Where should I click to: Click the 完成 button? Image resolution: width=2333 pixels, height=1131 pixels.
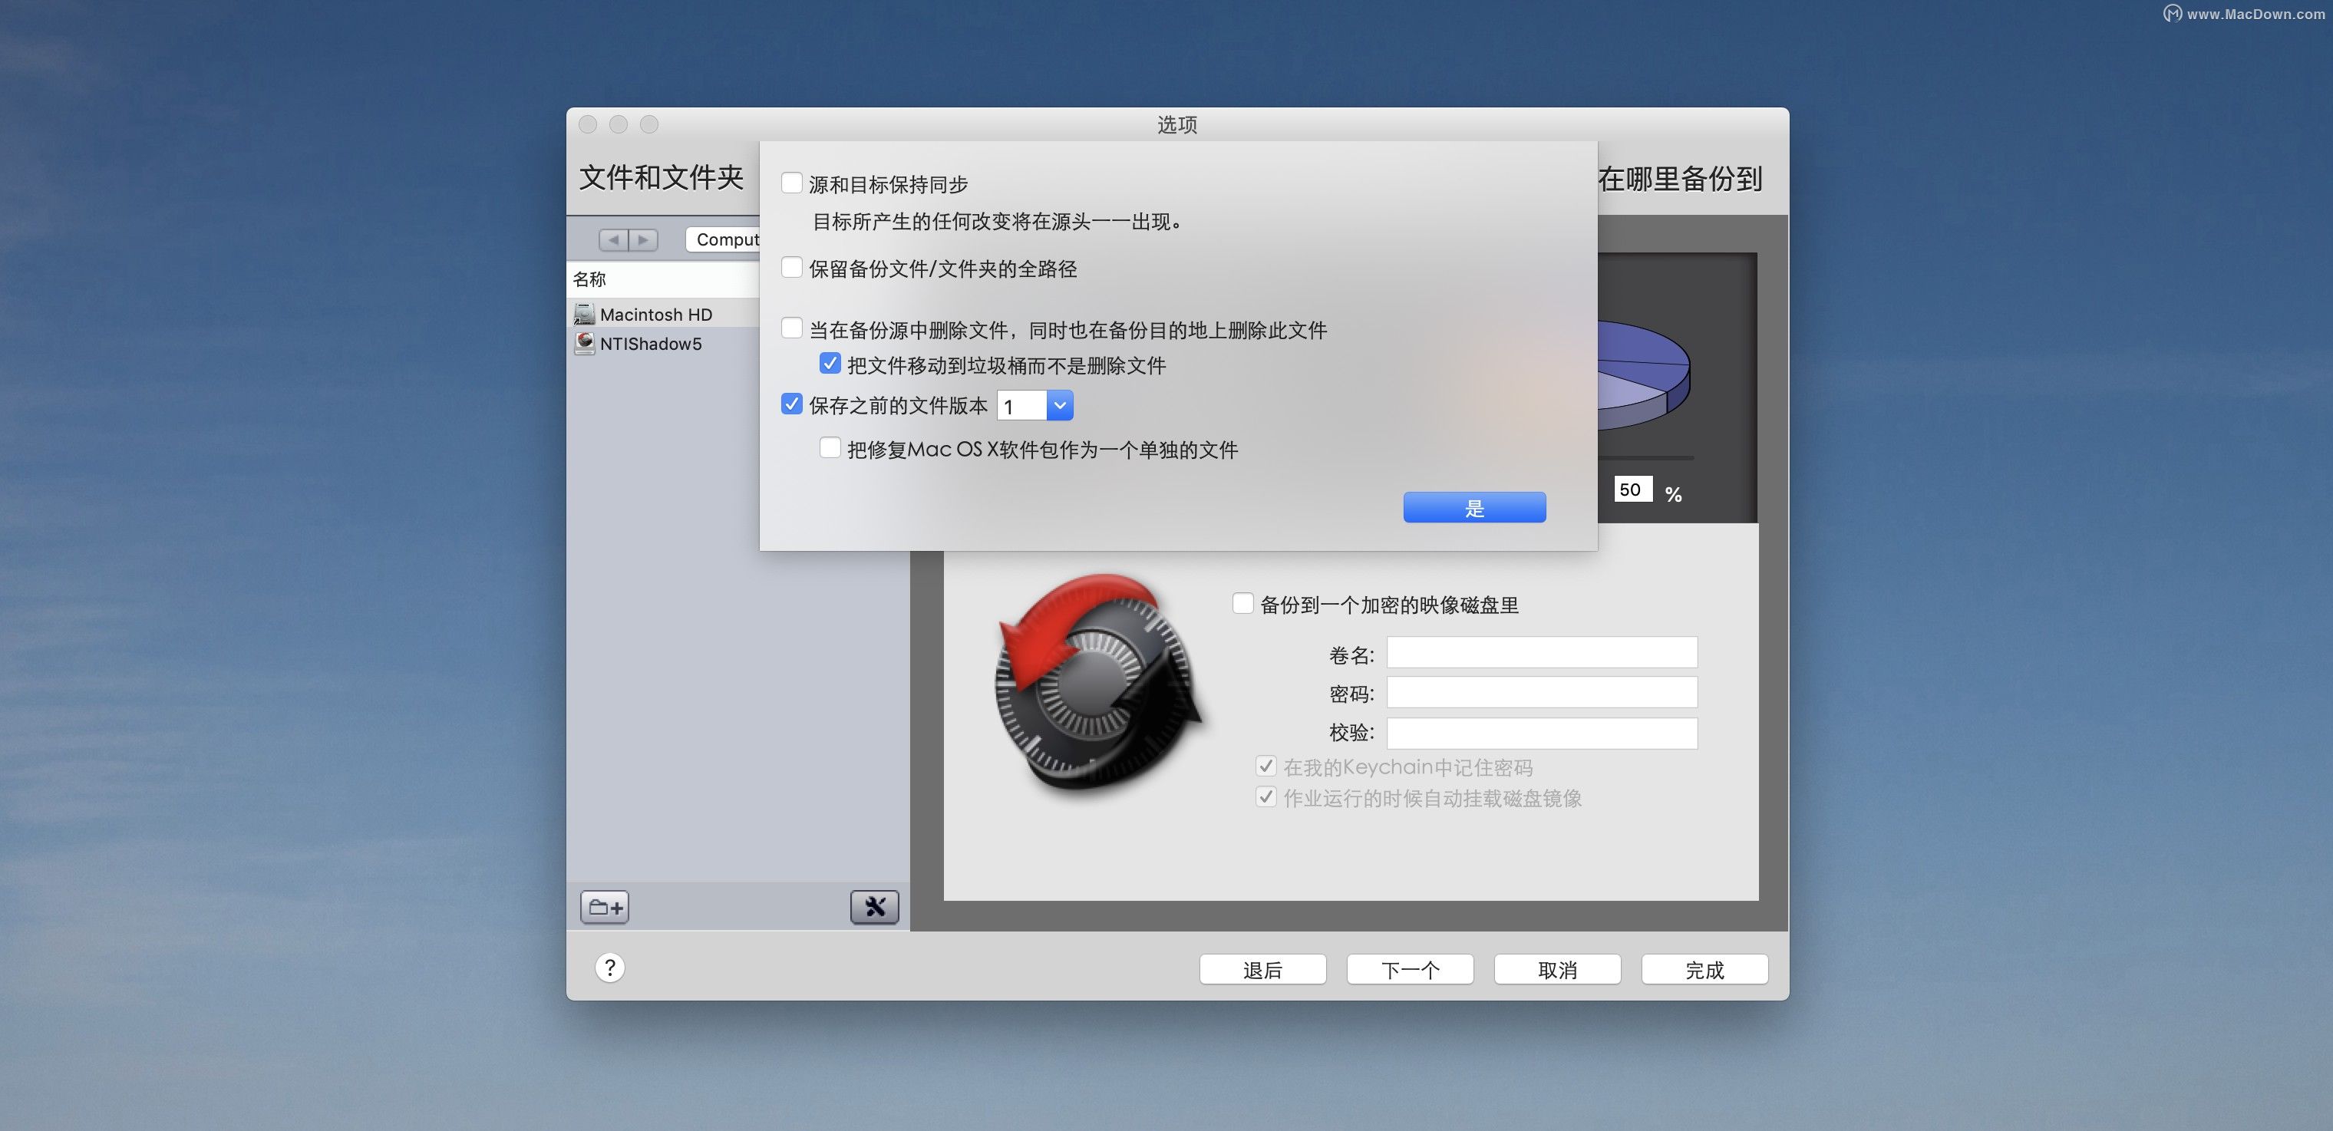pos(1704,969)
